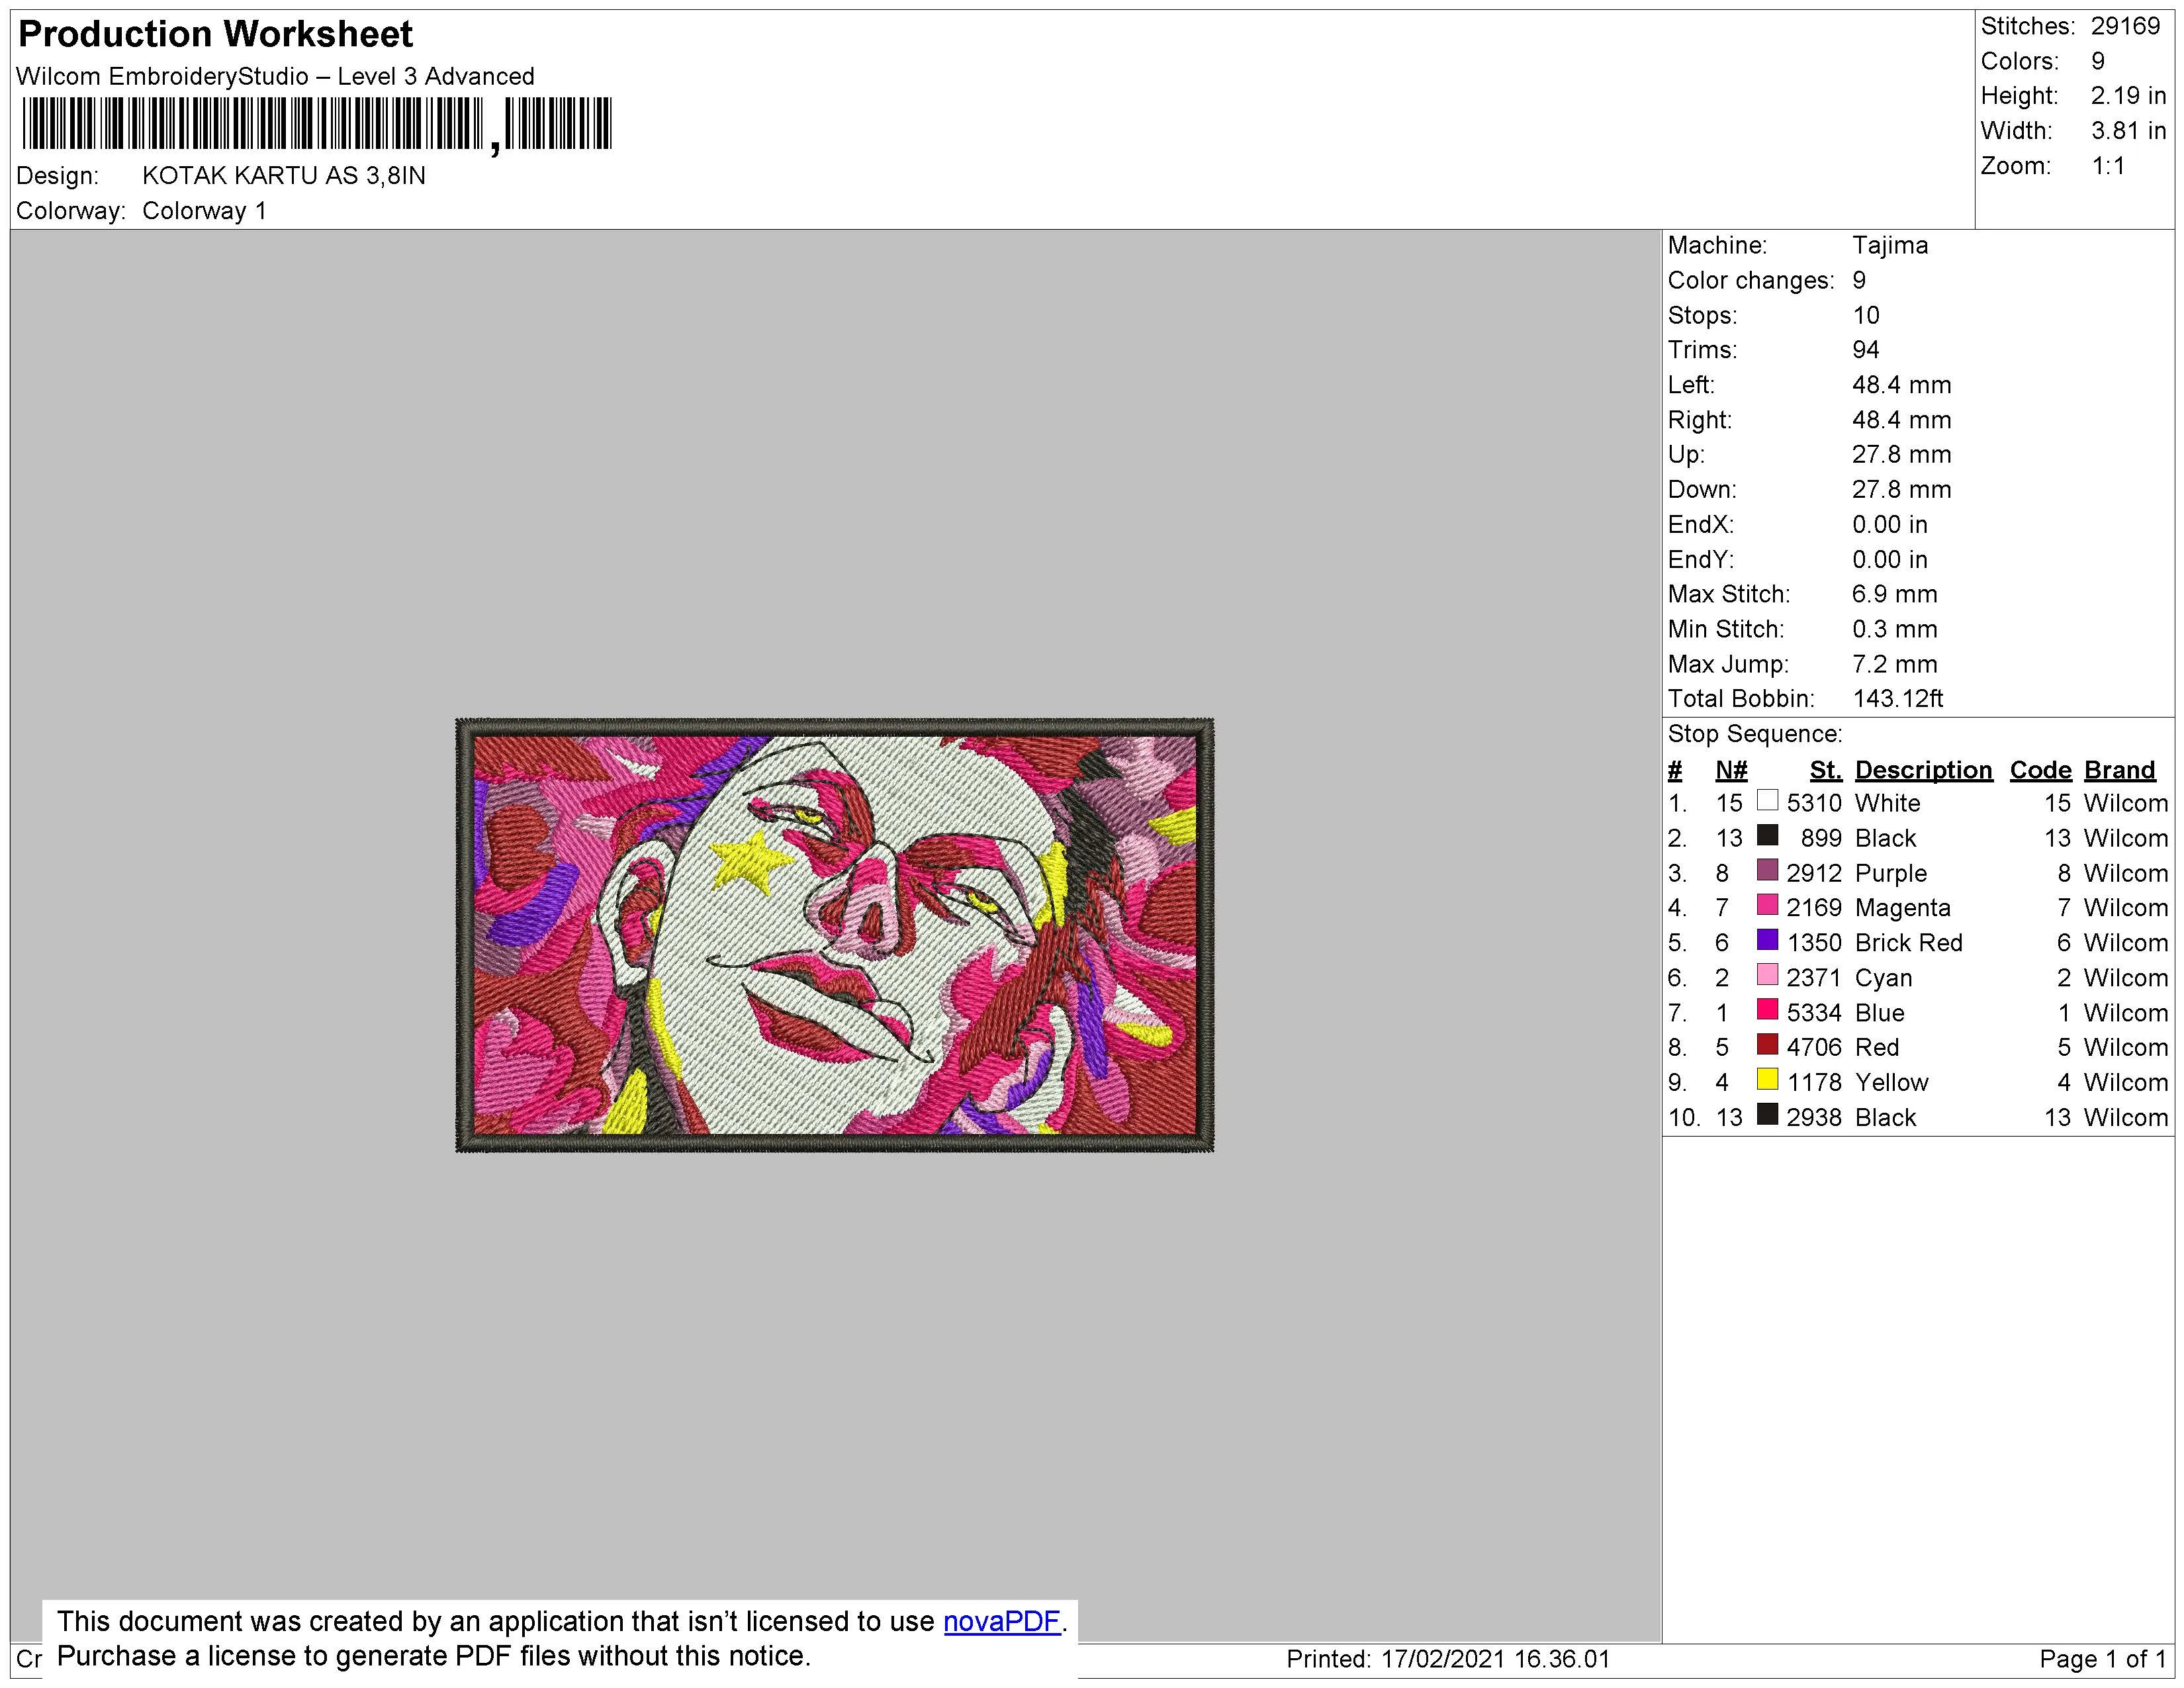Click the Trims value '94'

coord(1866,350)
